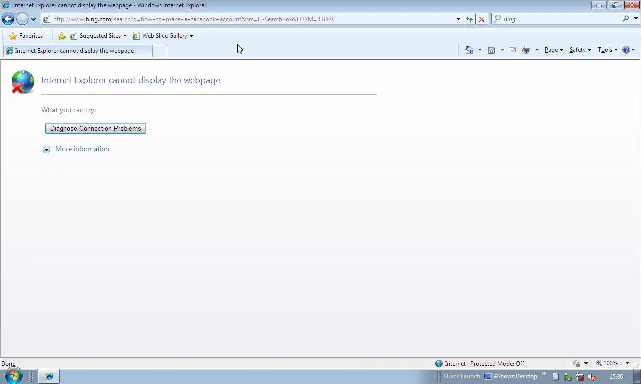The width and height of the screenshot is (641, 384).
Task: Click the document tray icon beside chevron
Action: 555,377
